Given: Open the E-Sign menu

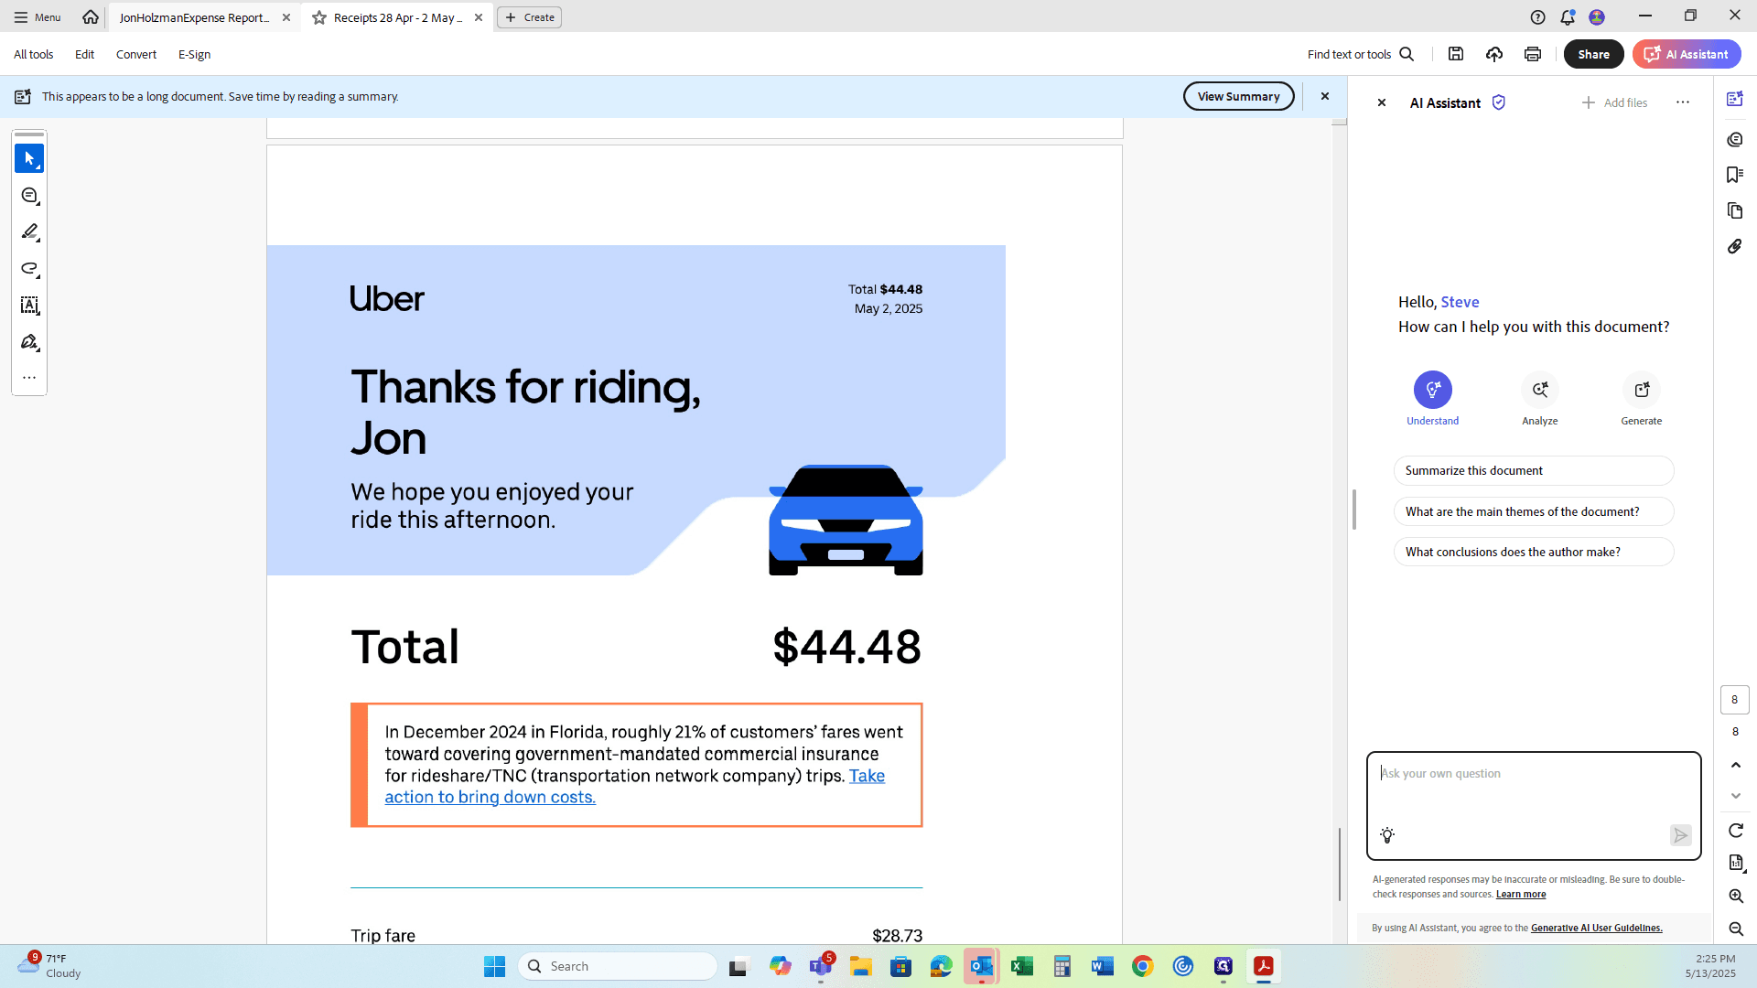Looking at the screenshot, I should (194, 54).
